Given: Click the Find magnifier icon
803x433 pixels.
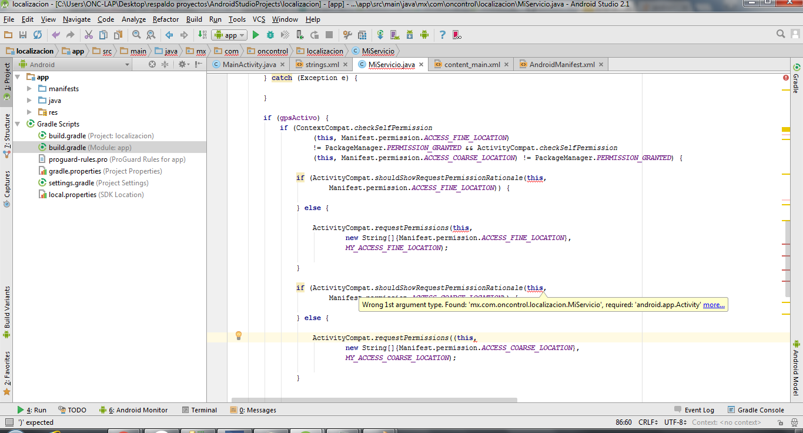Looking at the screenshot, I should pos(136,35).
